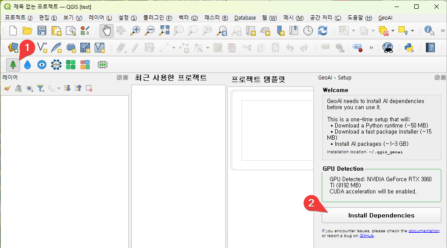Close the 레이어 layers panel
The height and width of the screenshot is (248, 447).
[x=126, y=78]
